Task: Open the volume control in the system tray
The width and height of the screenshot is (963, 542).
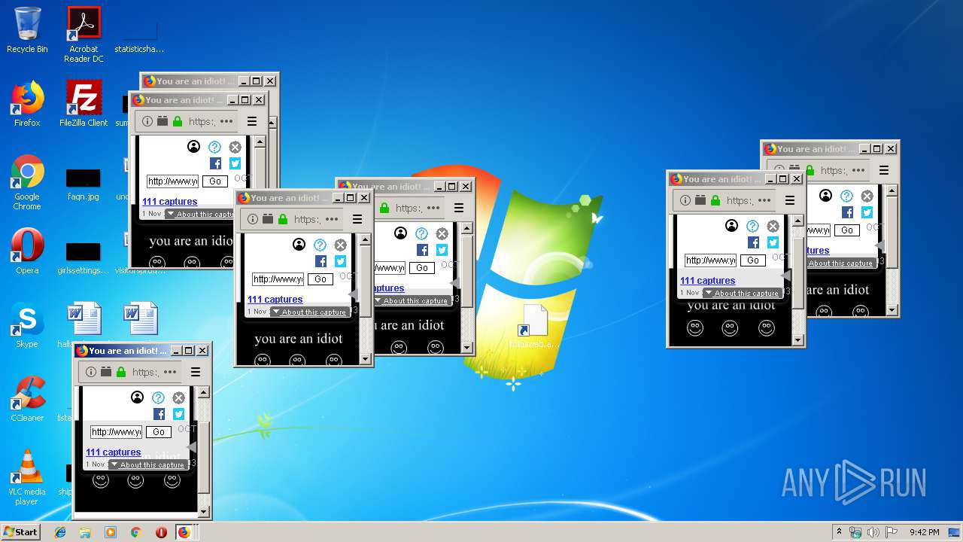Action: point(873,532)
